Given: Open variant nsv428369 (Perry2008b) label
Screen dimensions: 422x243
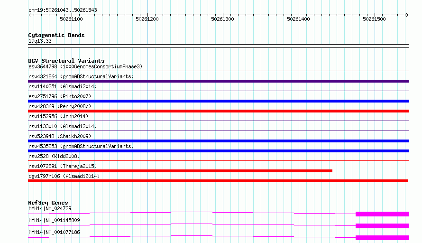Looking at the screenshot, I should click(60, 106).
